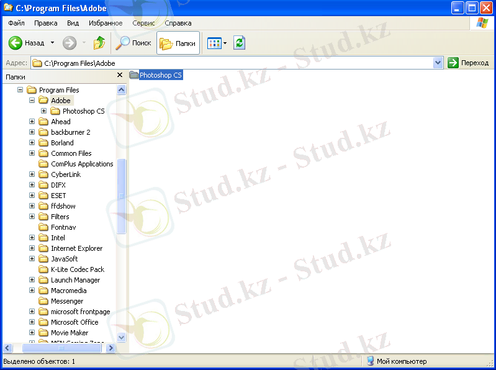This screenshot has width=496, height=370.
Task: Click the Intel folder icon
Action: pyautogui.click(x=43, y=238)
